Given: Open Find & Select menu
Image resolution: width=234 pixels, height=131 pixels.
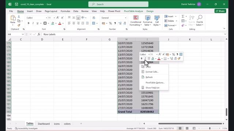Looking at the screenshot, I should [x=200, y=20].
